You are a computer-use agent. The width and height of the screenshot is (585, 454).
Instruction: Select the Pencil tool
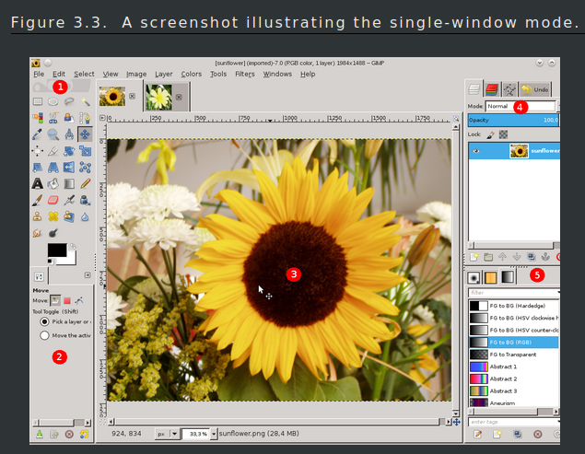pyautogui.click(x=85, y=183)
